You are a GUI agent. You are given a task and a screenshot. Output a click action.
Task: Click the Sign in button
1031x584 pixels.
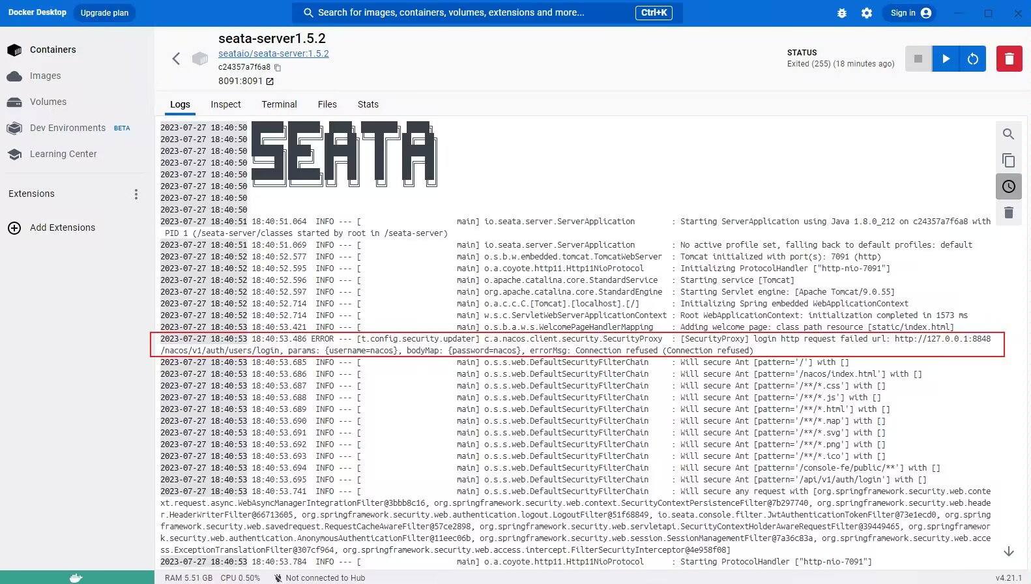tap(910, 13)
